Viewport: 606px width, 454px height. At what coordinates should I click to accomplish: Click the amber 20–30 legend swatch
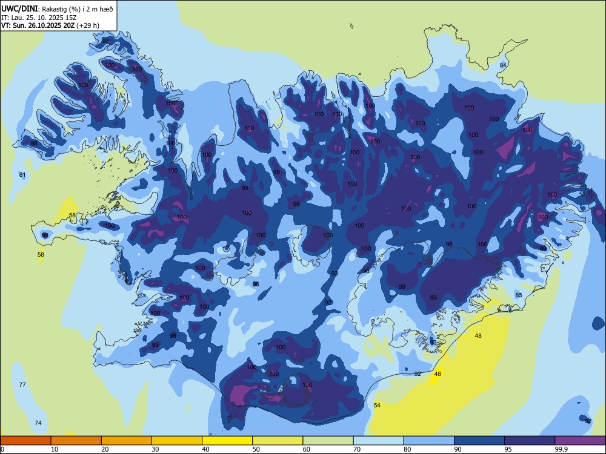[x=127, y=441]
